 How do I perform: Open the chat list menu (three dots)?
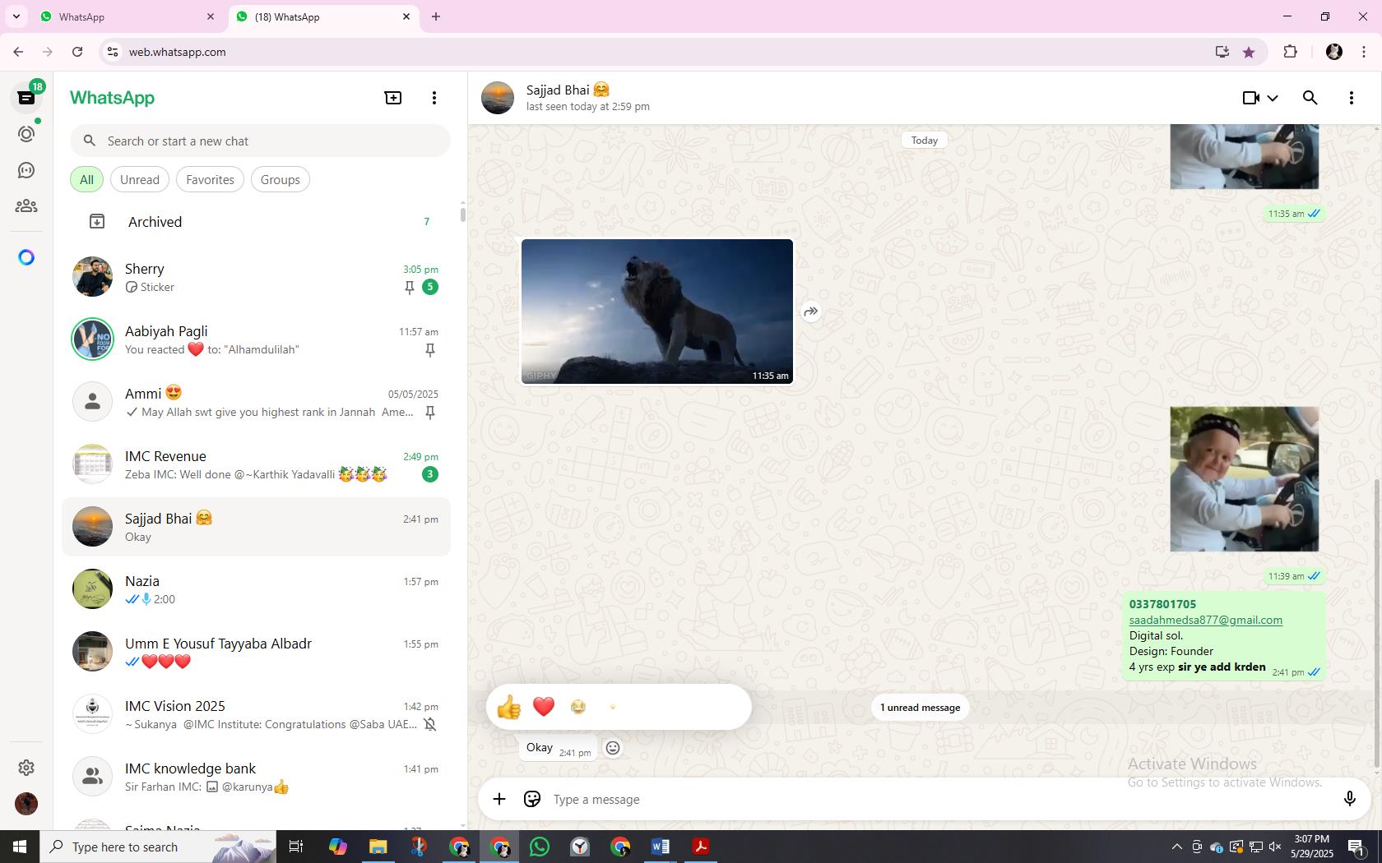pos(434,98)
